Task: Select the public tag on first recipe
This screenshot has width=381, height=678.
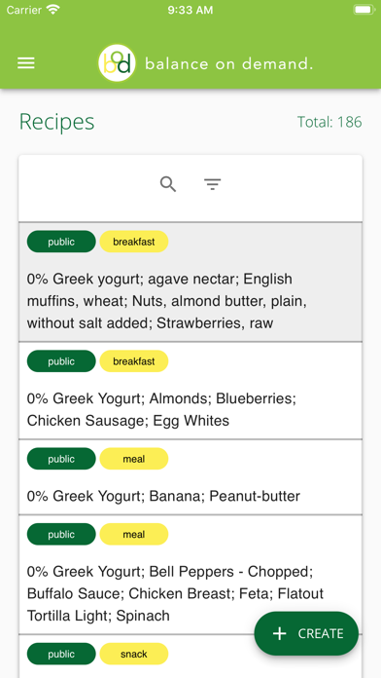Action: 61,242
